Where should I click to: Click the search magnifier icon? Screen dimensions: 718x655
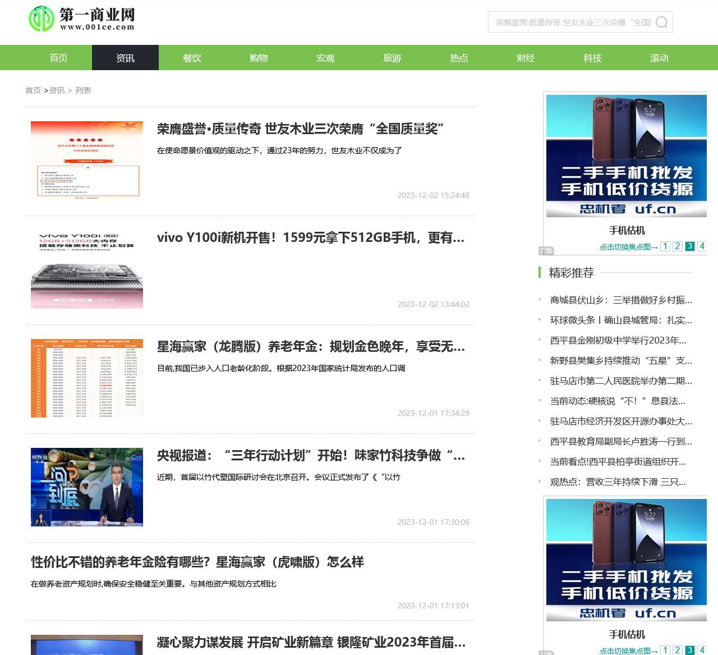(x=661, y=22)
